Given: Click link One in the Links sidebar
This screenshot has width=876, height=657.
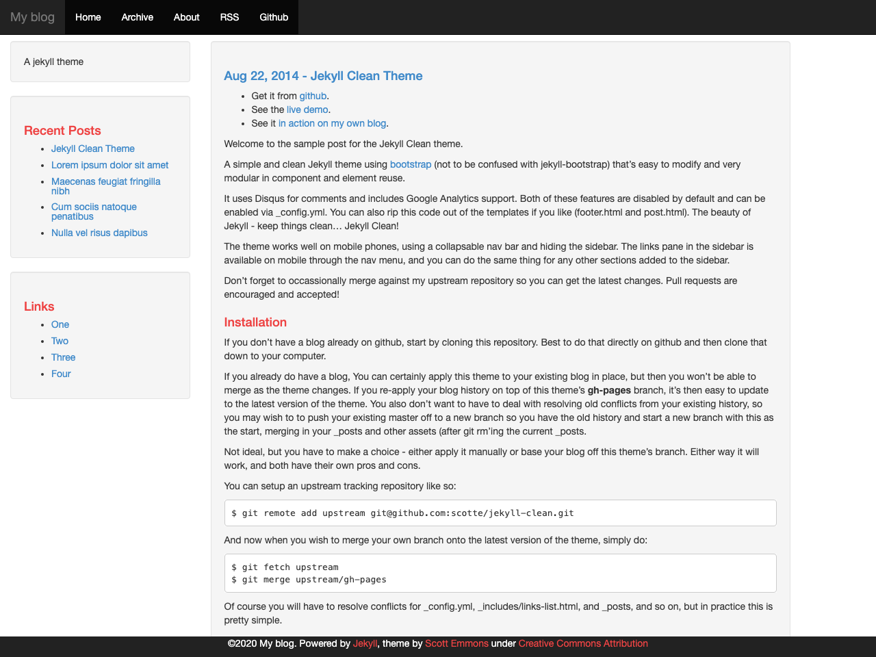Looking at the screenshot, I should pyautogui.click(x=60, y=324).
